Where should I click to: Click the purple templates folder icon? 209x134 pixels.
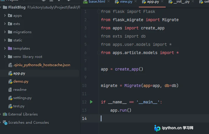(x=10, y=48)
